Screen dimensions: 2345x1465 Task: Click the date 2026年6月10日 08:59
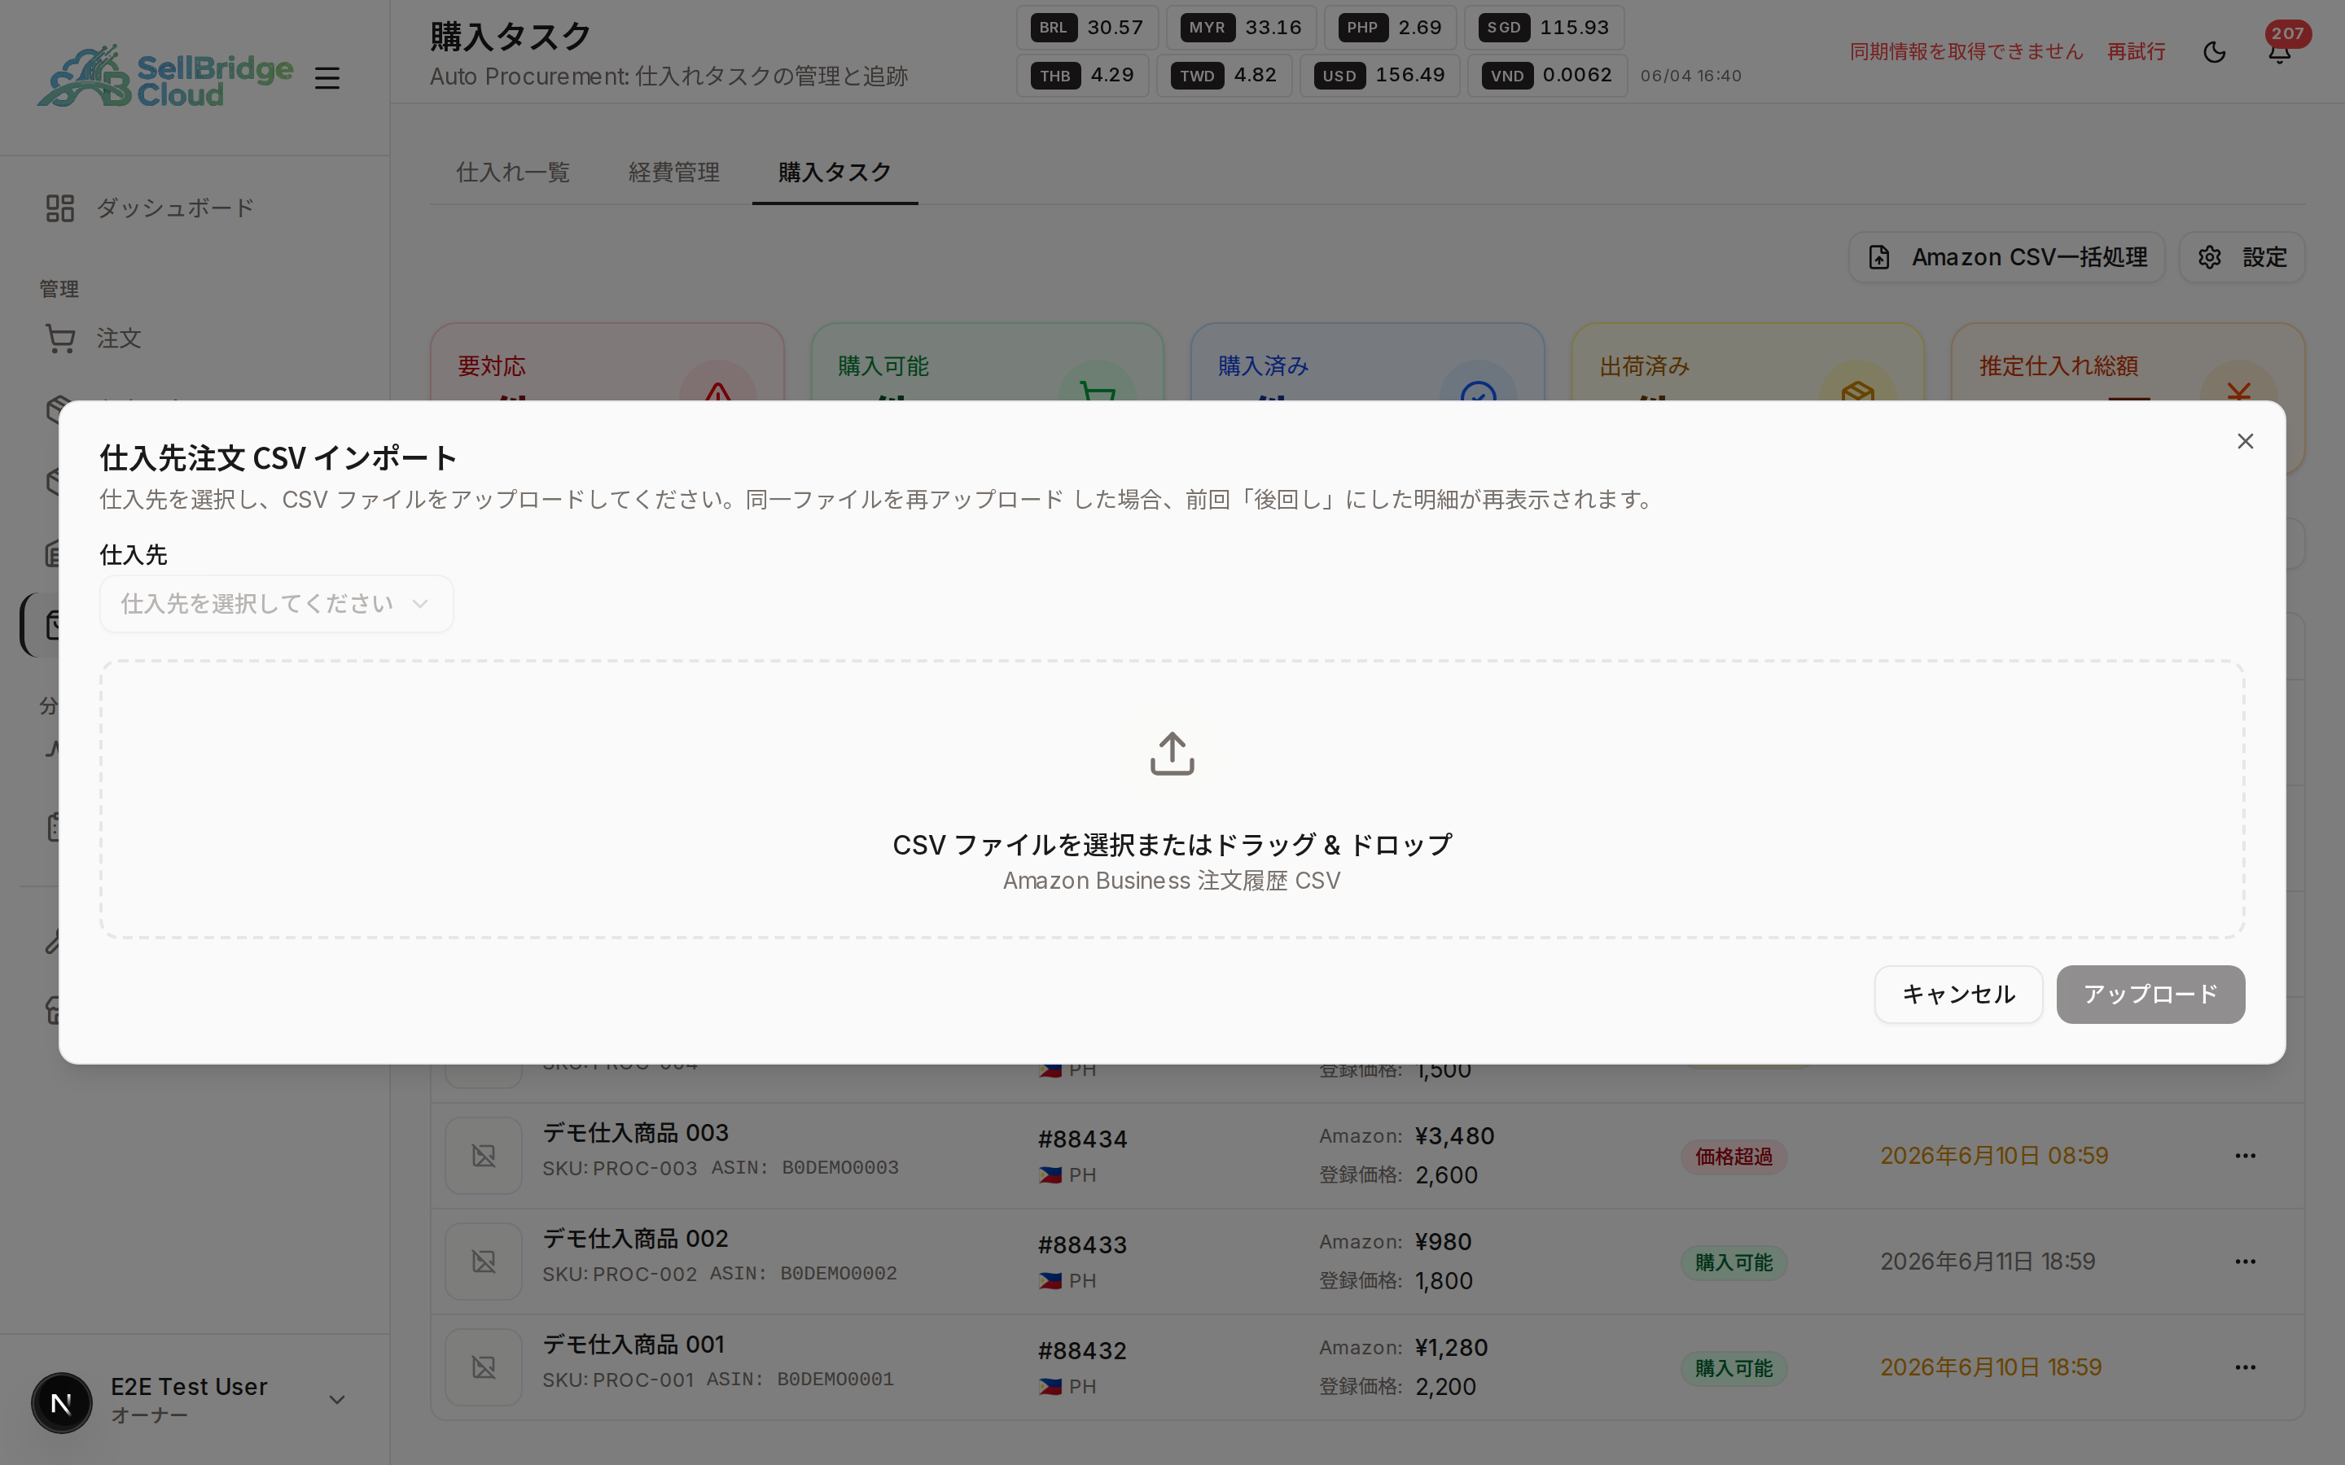tap(1994, 1156)
